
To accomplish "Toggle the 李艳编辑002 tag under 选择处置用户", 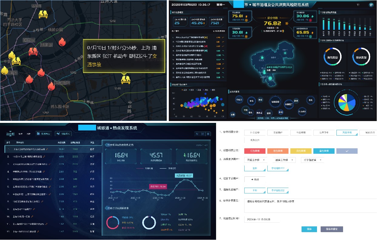I will pos(278,190).
